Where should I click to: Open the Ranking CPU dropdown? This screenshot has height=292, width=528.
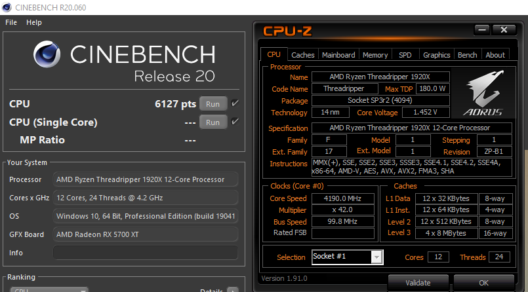tap(49, 289)
